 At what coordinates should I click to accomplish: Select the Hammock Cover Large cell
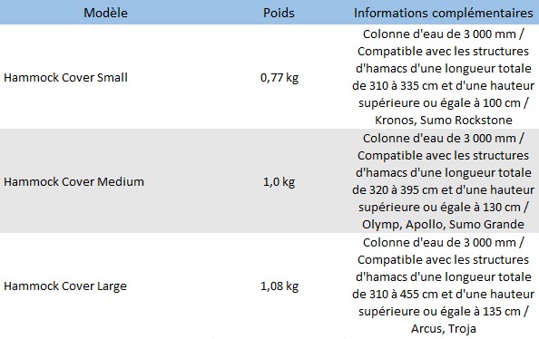click(65, 286)
